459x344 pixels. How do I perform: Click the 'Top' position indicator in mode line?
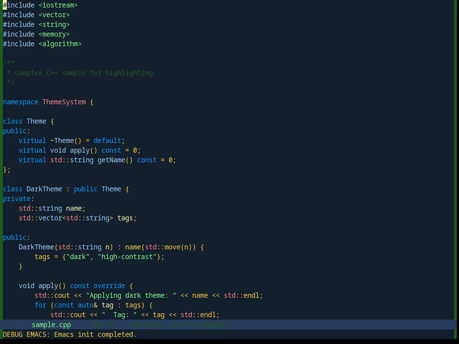(97, 325)
